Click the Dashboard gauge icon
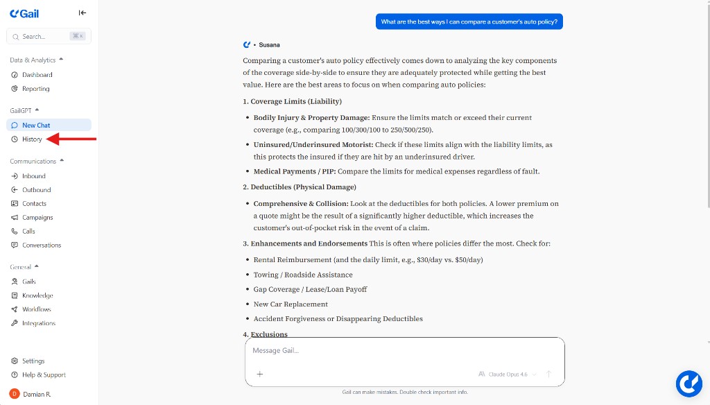The image size is (710, 405). 15,75
